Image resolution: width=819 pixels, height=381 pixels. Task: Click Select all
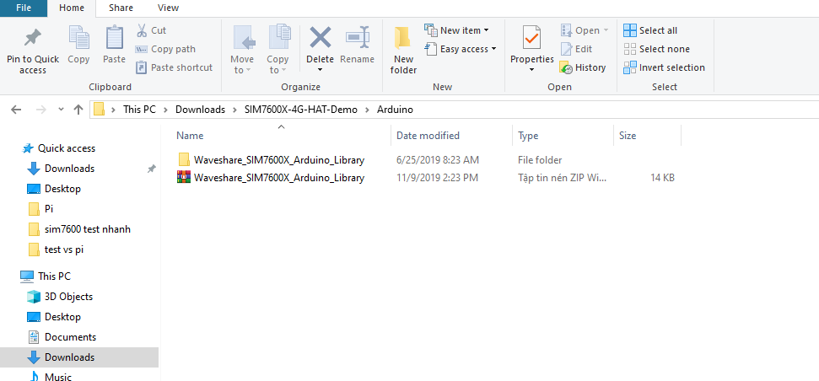pyautogui.click(x=650, y=30)
